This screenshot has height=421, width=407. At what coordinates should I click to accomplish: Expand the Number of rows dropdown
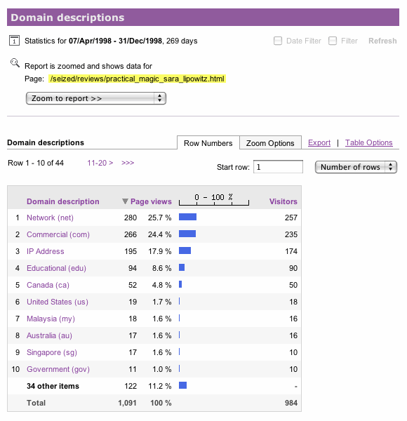tap(356, 167)
